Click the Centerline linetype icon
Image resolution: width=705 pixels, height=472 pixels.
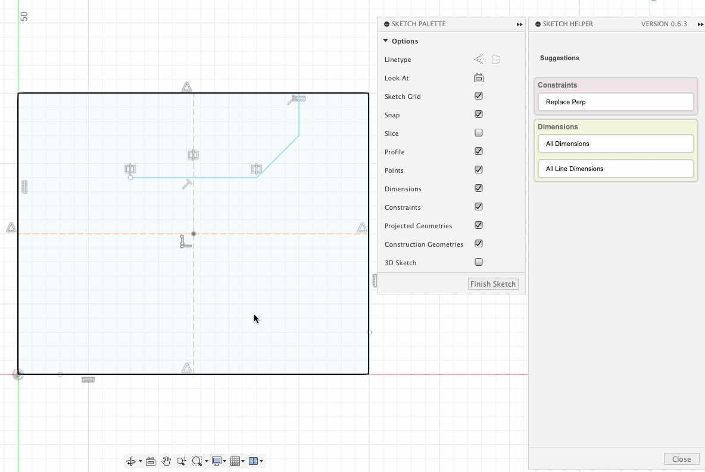(496, 60)
